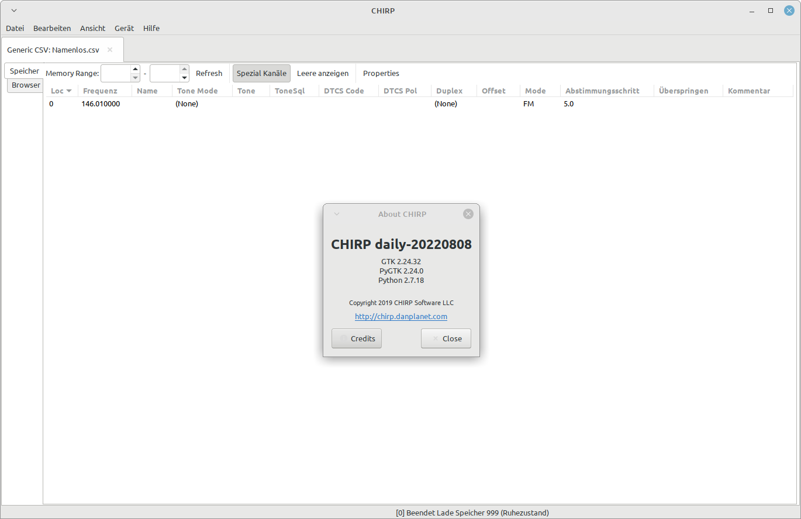Switch to the Speicher side tab
801x519 pixels.
click(25, 71)
